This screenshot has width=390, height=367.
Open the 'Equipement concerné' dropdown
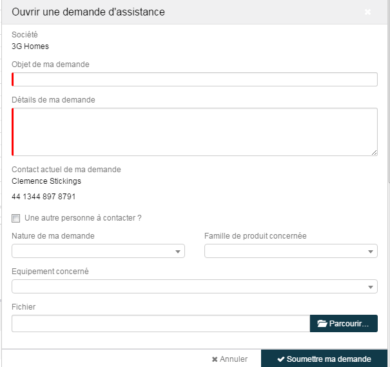click(195, 286)
